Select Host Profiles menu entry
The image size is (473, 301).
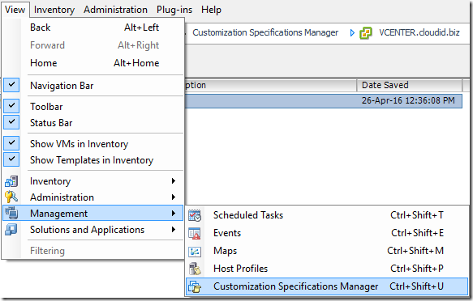327,269
